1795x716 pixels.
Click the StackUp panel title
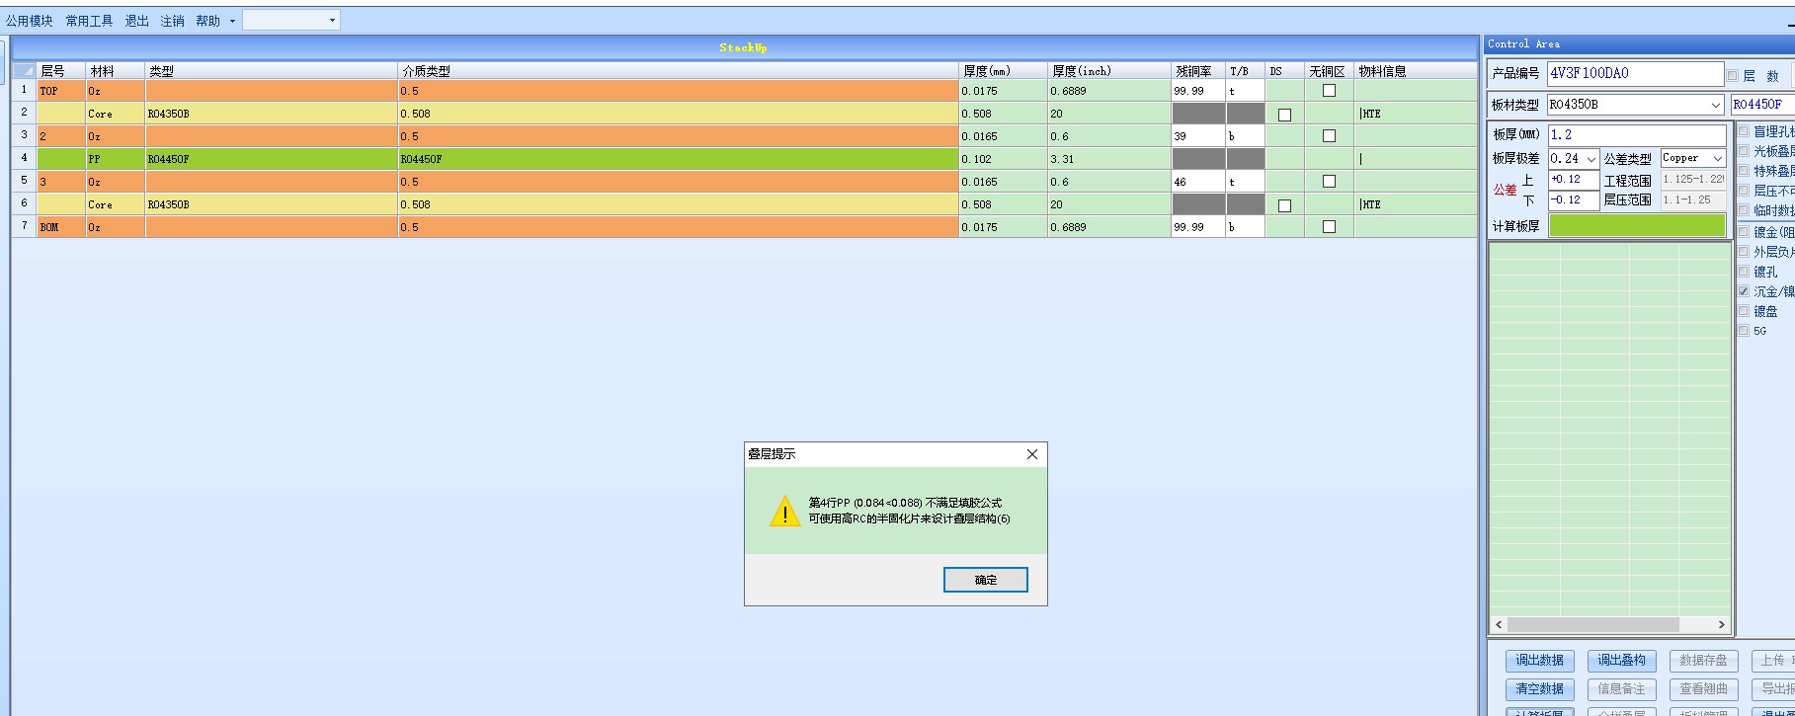743,47
